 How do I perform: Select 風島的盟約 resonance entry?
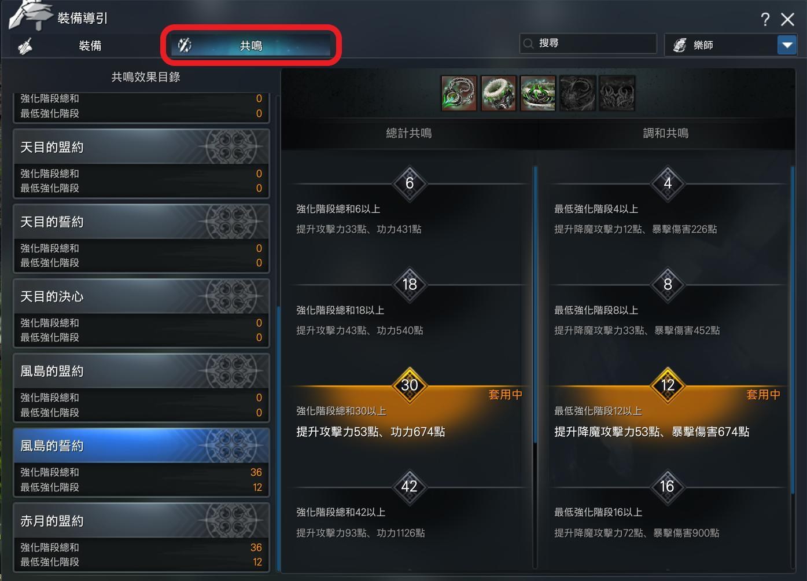click(x=141, y=388)
